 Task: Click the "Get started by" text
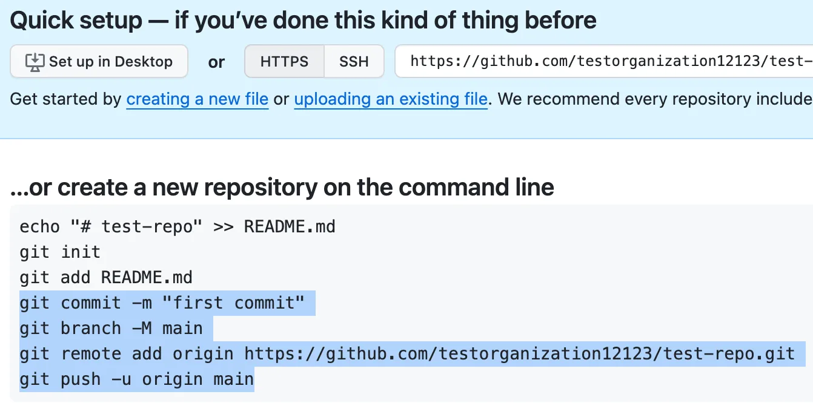(x=66, y=99)
